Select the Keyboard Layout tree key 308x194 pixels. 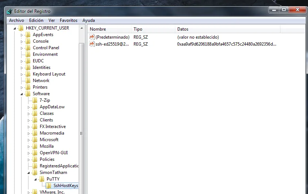pyautogui.click(x=49, y=74)
